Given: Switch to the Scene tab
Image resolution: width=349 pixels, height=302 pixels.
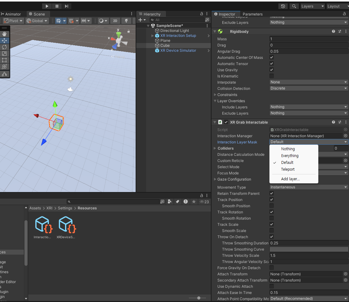Looking at the screenshot, I should point(37,14).
